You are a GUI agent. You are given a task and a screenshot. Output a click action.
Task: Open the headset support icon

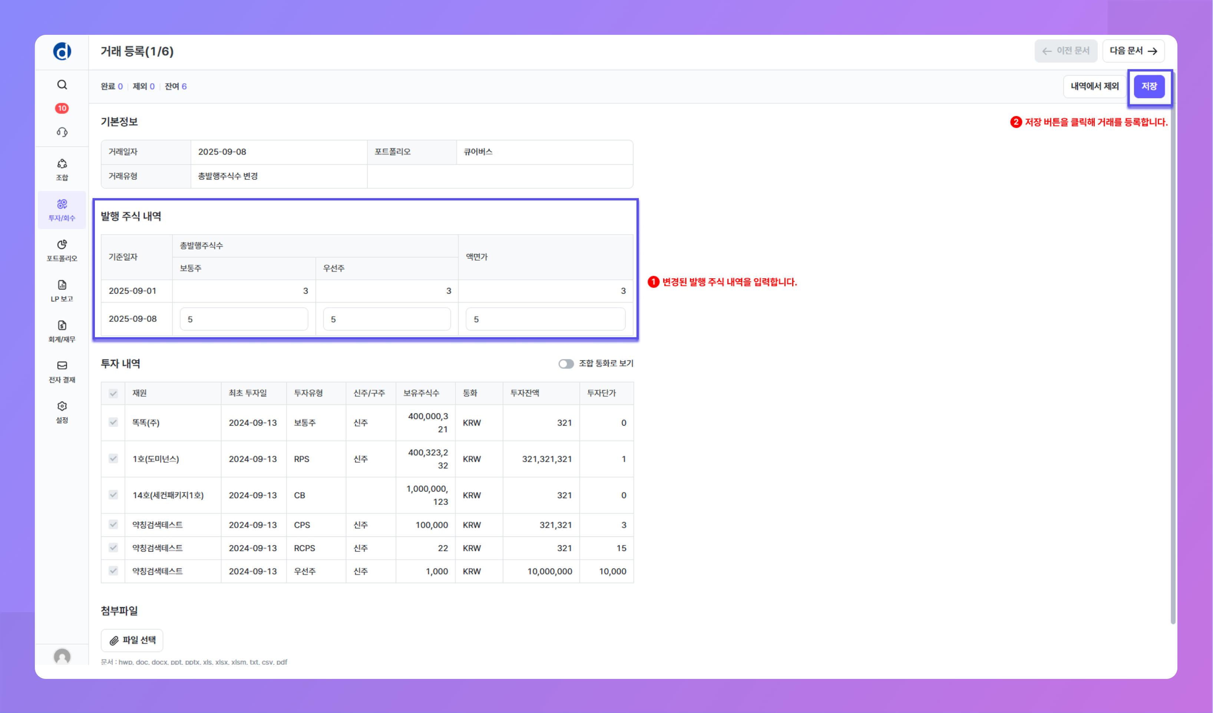[62, 132]
